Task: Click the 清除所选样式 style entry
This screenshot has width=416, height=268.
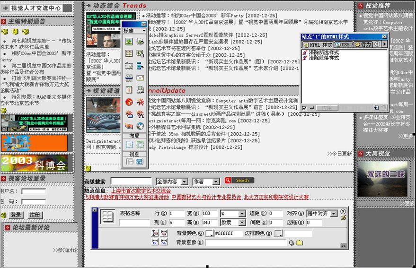Action: (x=324, y=52)
